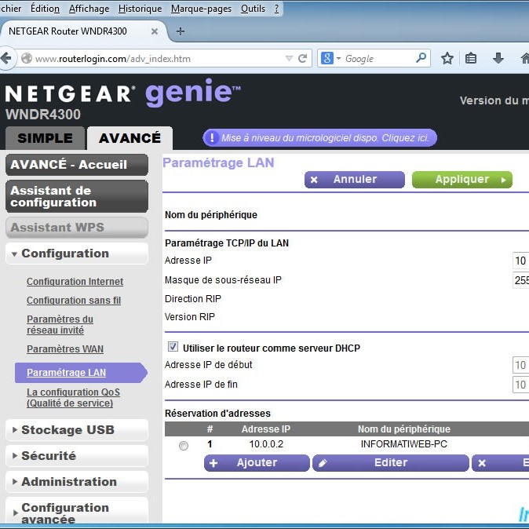
Task: Click the Annuler button
Action: pyautogui.click(x=355, y=180)
